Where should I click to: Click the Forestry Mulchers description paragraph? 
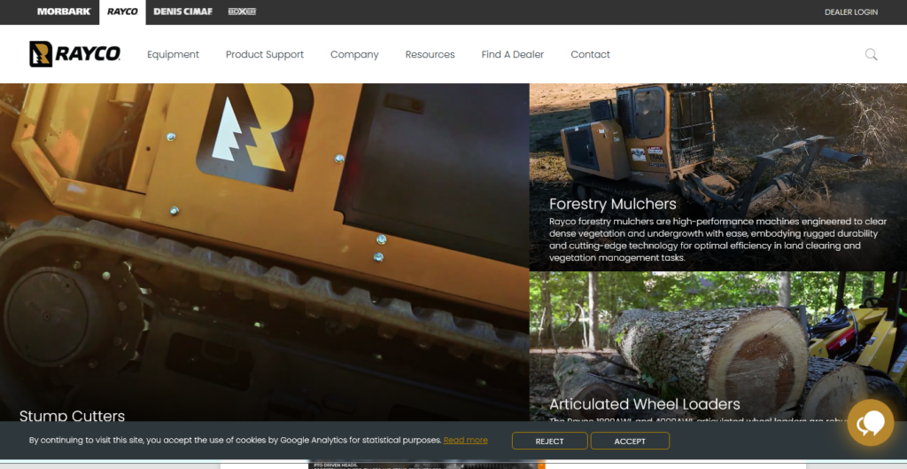pyautogui.click(x=717, y=239)
